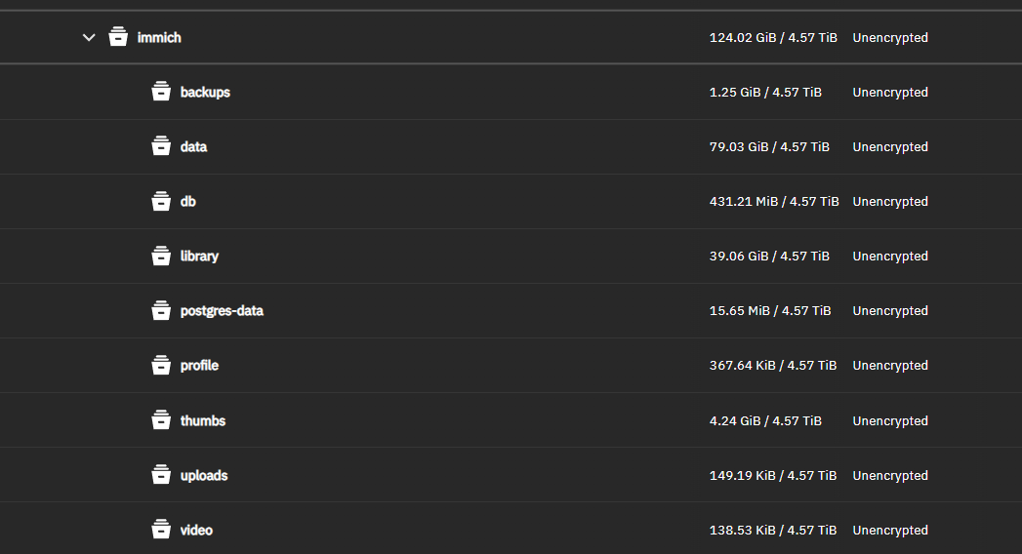The height and width of the screenshot is (554, 1022).
Task: Click the data 79.03 GiB usage value
Action: 768,147
